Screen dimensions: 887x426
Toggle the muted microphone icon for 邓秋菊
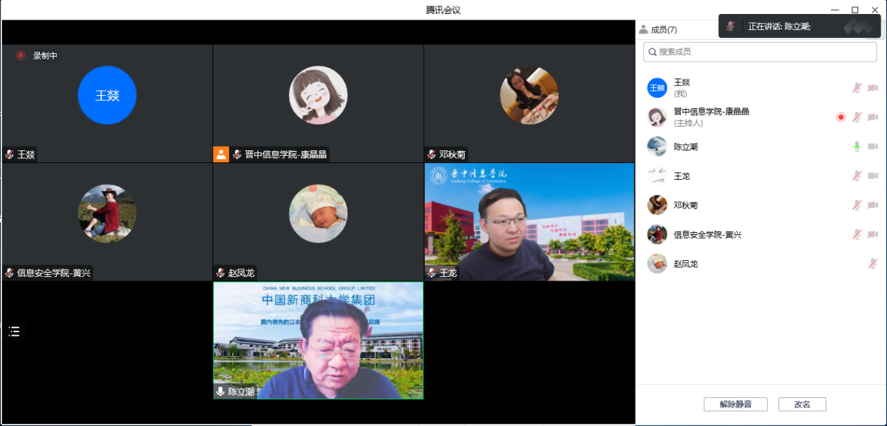point(856,206)
